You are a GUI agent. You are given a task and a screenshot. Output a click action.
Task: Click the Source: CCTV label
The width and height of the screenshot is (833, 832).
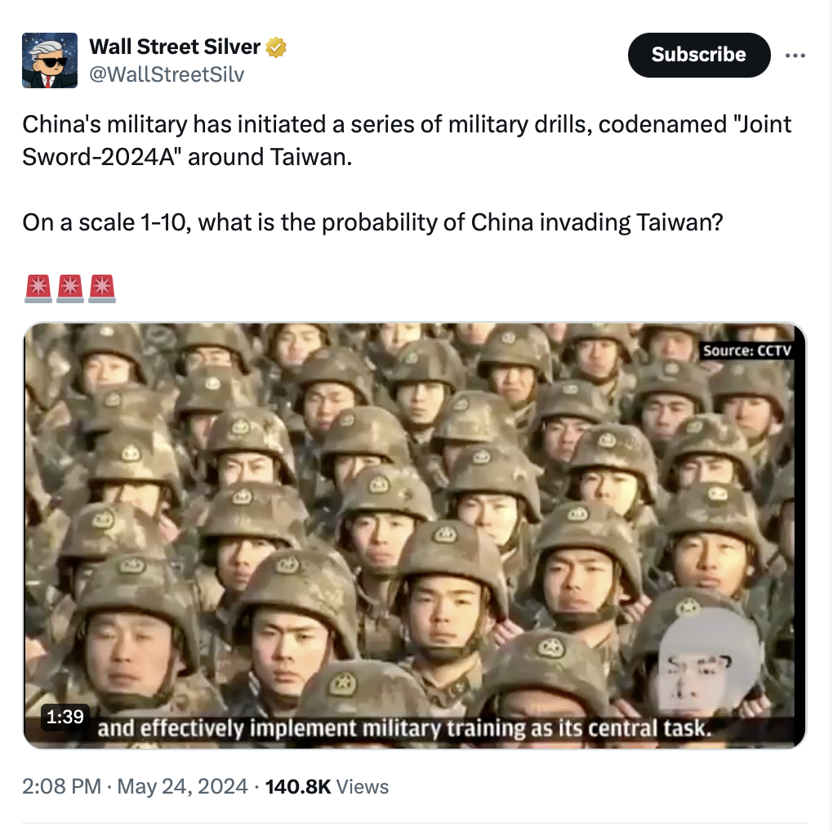[x=747, y=351]
